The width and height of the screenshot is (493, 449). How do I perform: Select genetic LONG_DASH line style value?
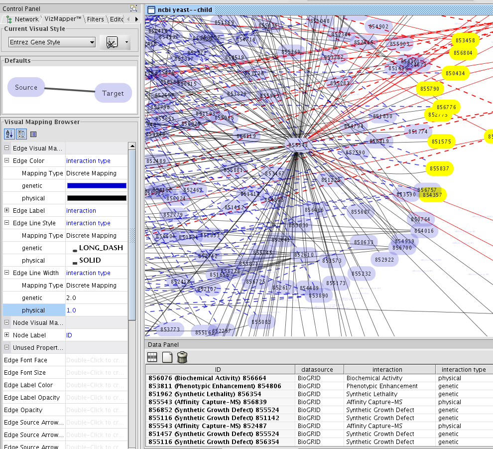click(97, 248)
